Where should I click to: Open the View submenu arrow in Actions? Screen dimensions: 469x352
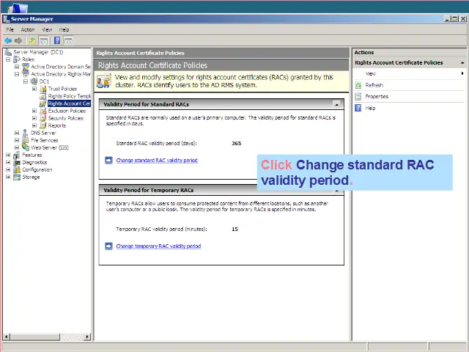coord(462,73)
